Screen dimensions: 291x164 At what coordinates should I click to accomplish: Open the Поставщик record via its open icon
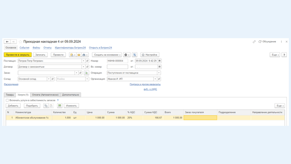coord(87,61)
